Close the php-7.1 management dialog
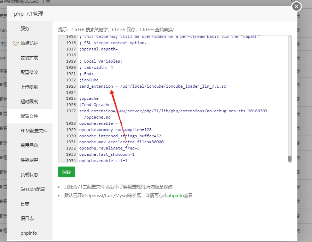Screen dimensions: 312x242 click(296, 7)
